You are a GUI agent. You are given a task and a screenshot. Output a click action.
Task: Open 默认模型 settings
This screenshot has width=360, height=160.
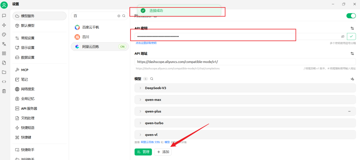point(39,25)
